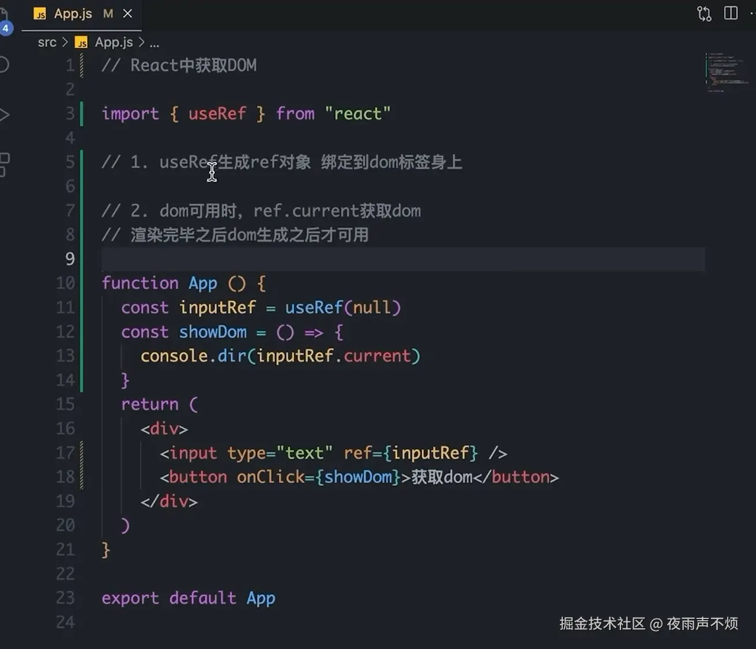Click the closing brace on line 21
Screen dimensions: 756x649
pos(106,550)
